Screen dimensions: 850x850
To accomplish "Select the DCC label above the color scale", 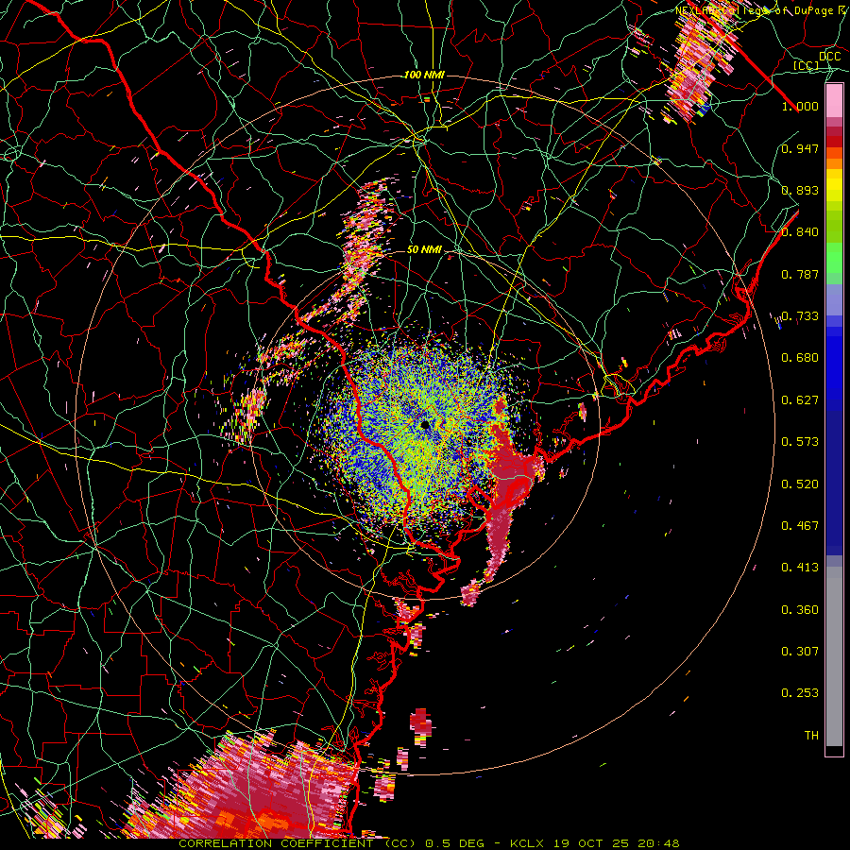I will tap(830, 56).
